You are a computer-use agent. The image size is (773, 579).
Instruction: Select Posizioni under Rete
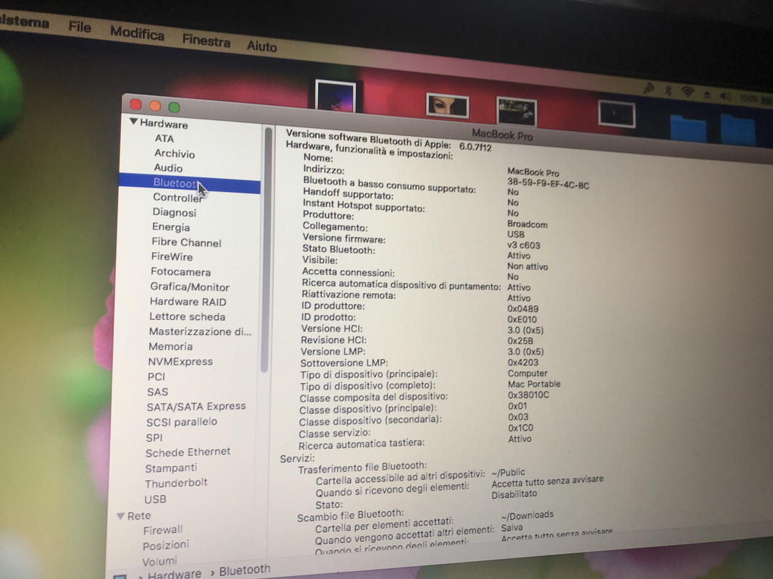click(166, 546)
